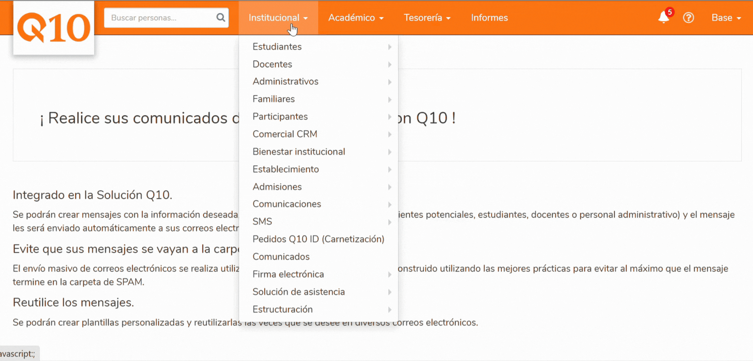Open the Académico menu
Viewport: 753px width, 361px height.
coord(356,18)
